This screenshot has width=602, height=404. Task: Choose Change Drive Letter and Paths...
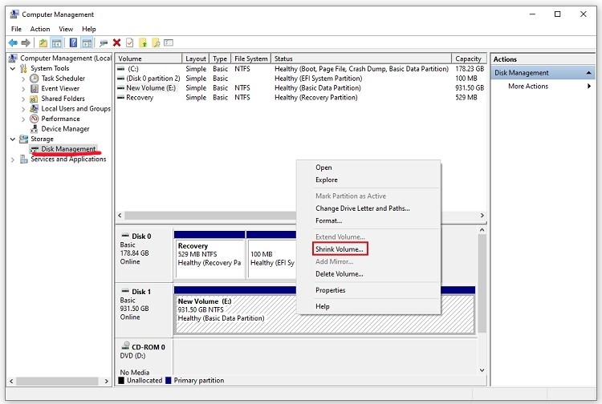point(368,208)
